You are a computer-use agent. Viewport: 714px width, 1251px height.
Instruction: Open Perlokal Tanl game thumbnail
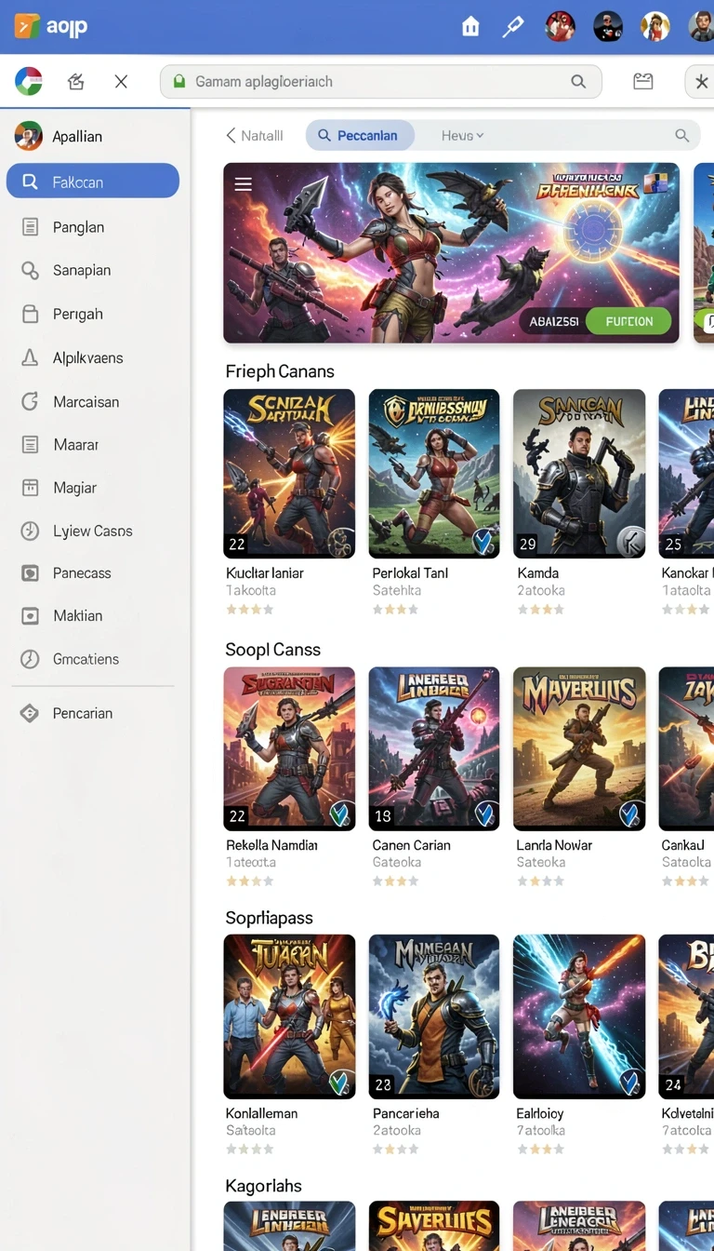tap(434, 474)
